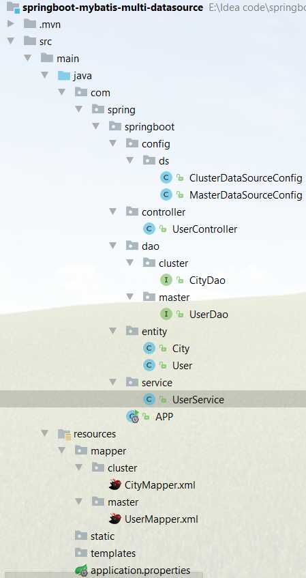Click the CityMapper.xml MyBatis bird icon
Image resolution: width=306 pixels, height=578 pixels.
(x=115, y=485)
